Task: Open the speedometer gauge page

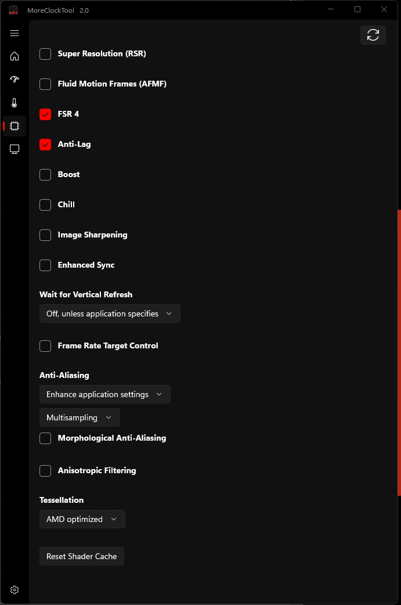Action: [x=15, y=80]
